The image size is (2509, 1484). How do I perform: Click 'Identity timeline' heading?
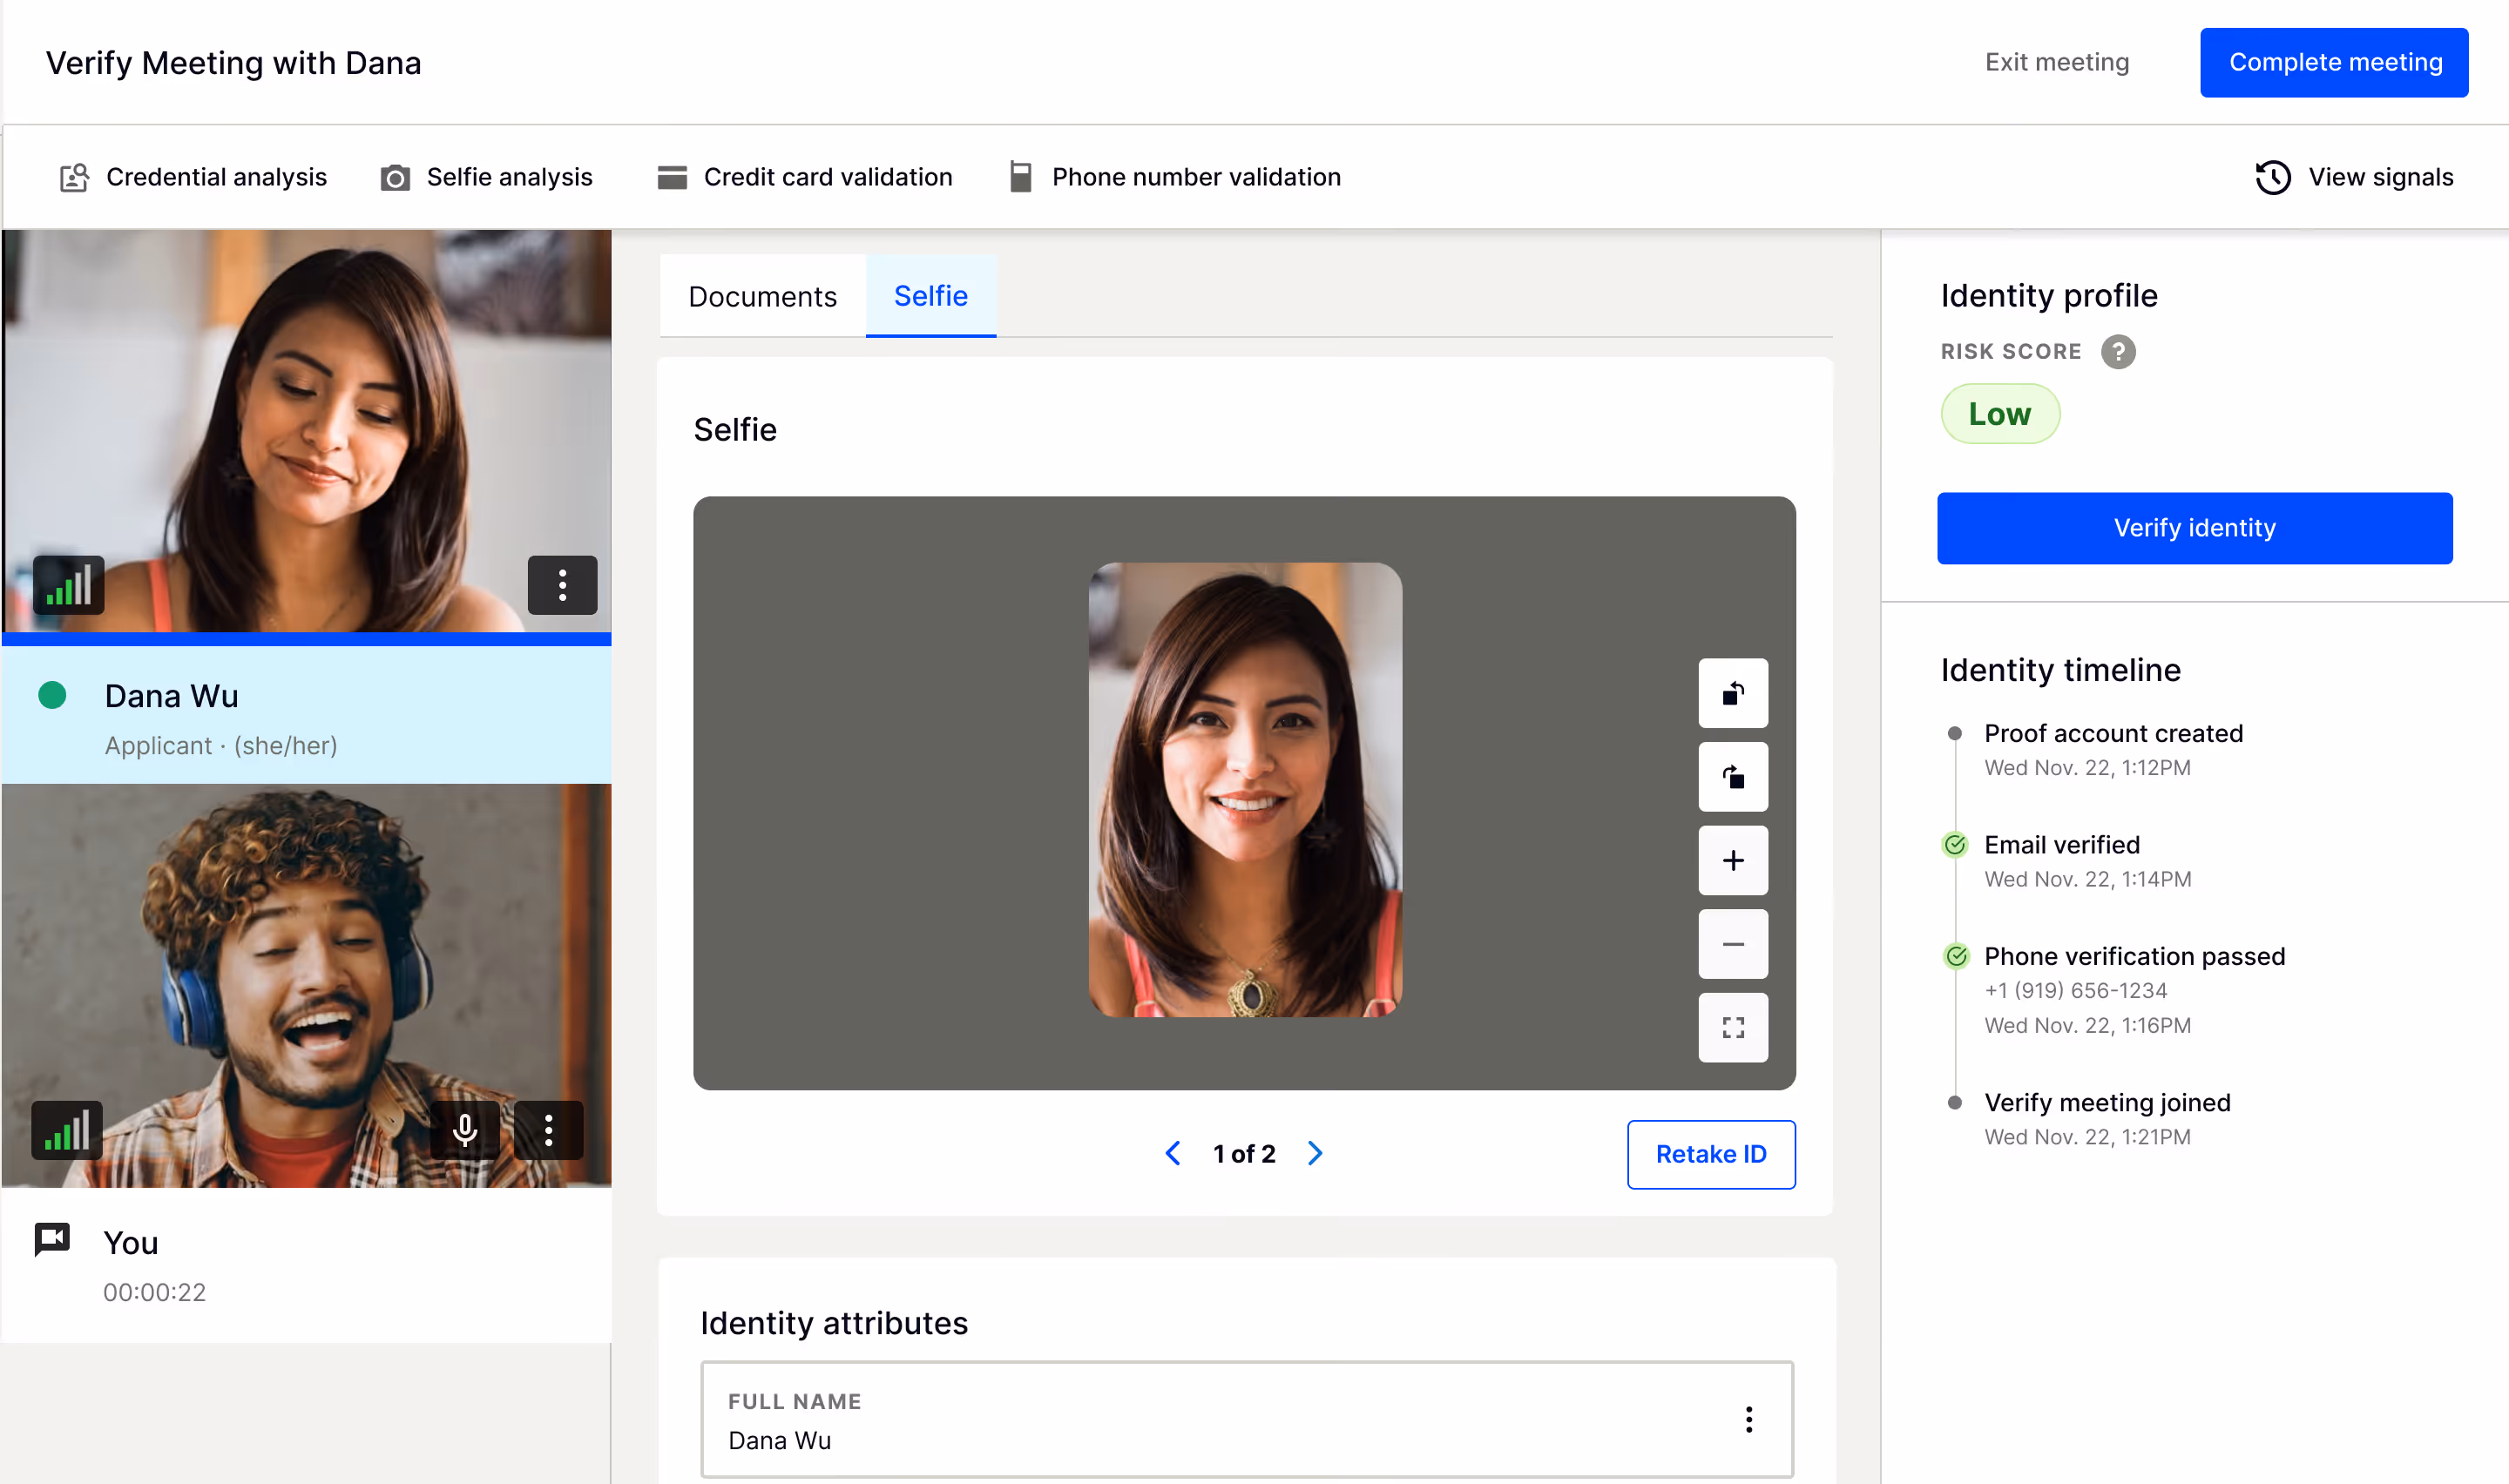[2060, 670]
